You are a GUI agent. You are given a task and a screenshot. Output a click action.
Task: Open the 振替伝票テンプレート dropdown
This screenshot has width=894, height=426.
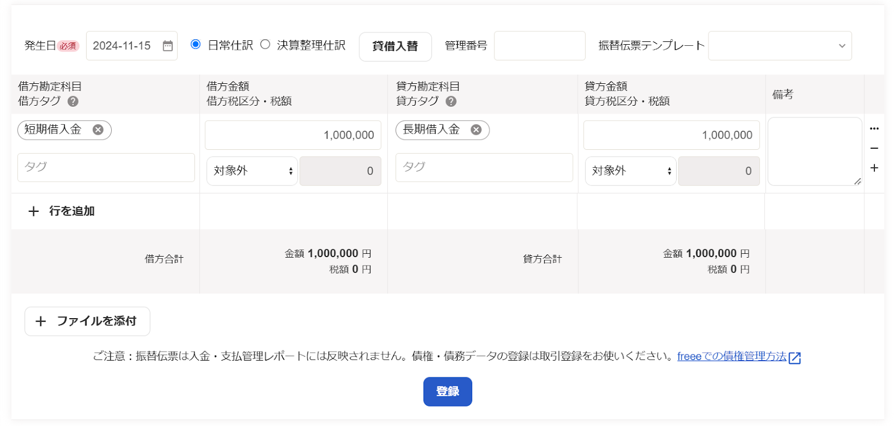pos(780,46)
